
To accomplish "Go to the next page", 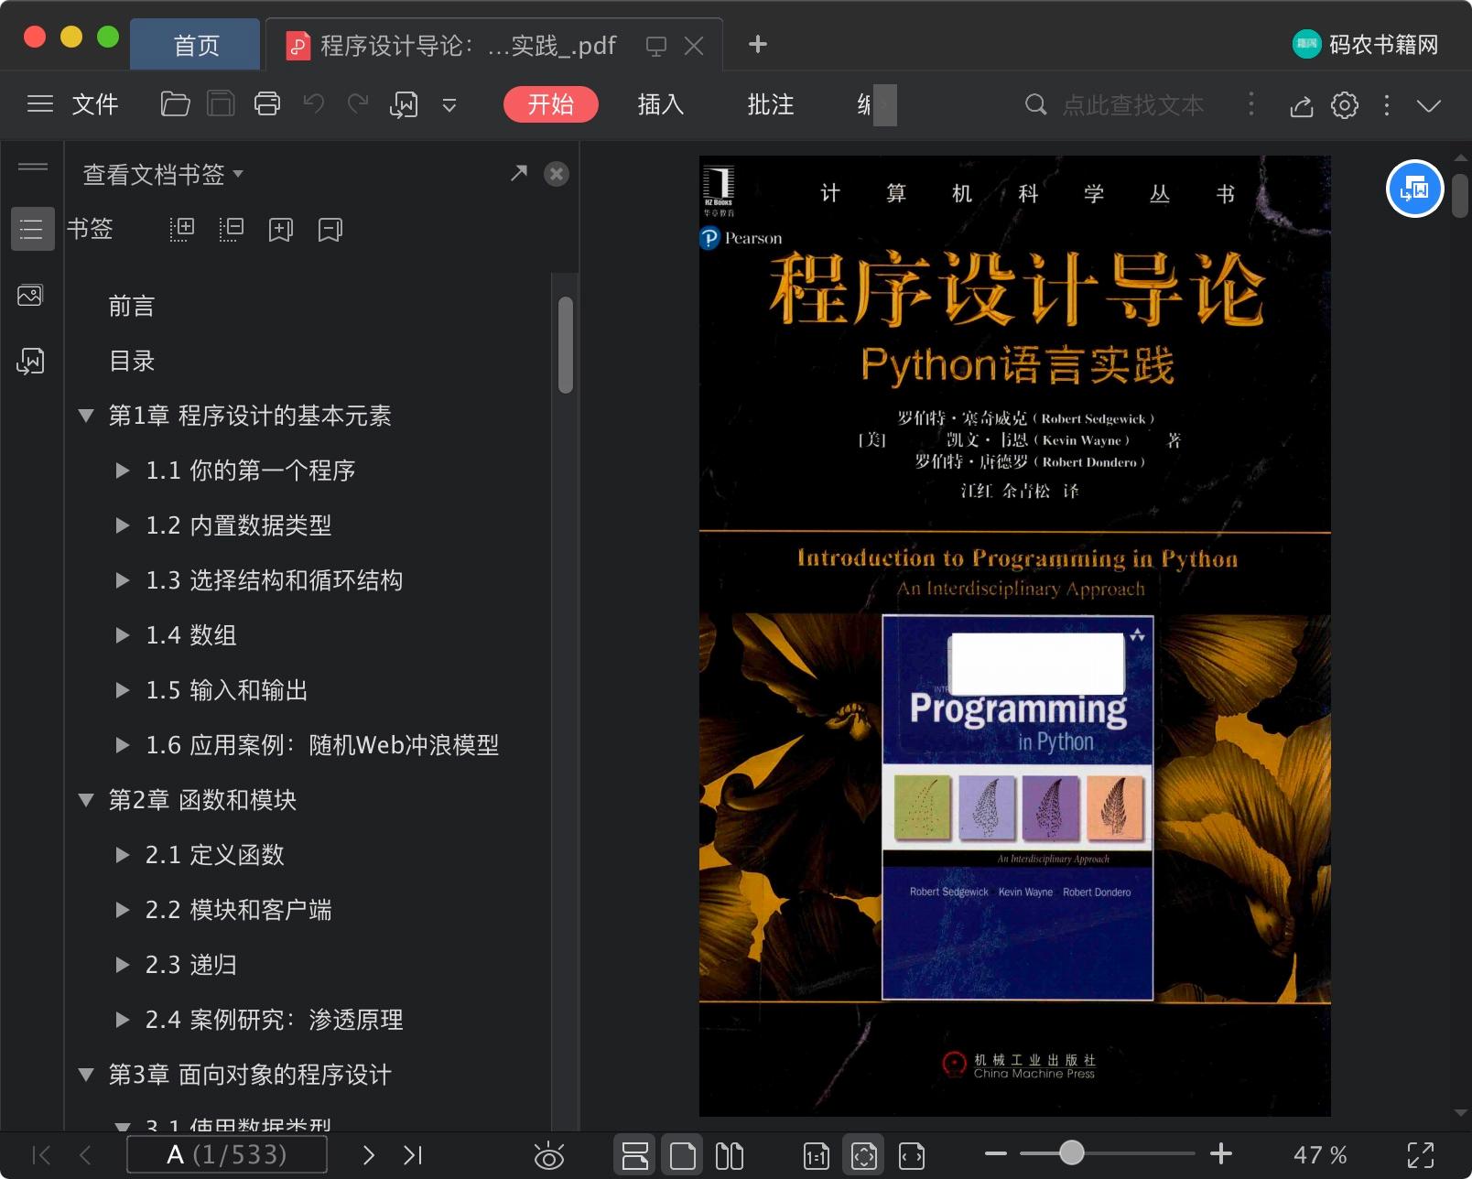I will 369,1155.
